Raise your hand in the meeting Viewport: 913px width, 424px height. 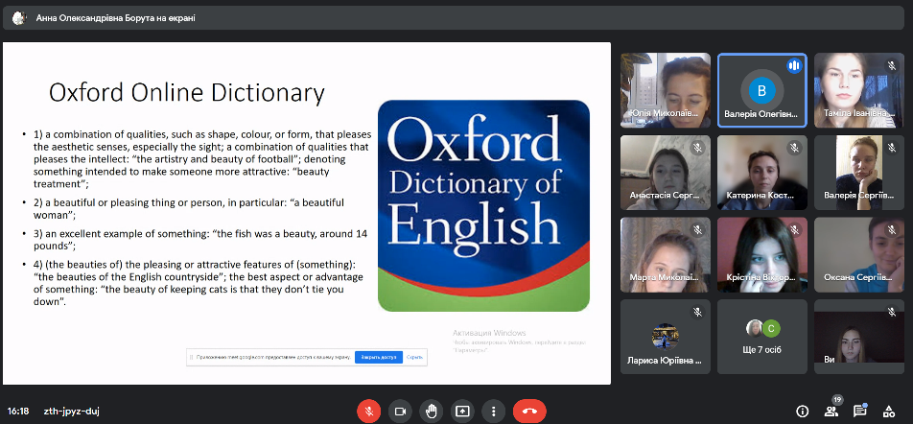(x=432, y=411)
